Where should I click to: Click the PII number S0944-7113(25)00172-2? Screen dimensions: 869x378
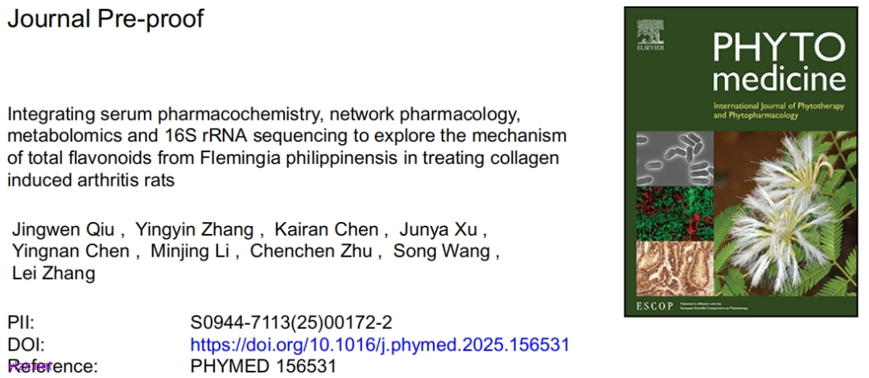click(x=291, y=323)
